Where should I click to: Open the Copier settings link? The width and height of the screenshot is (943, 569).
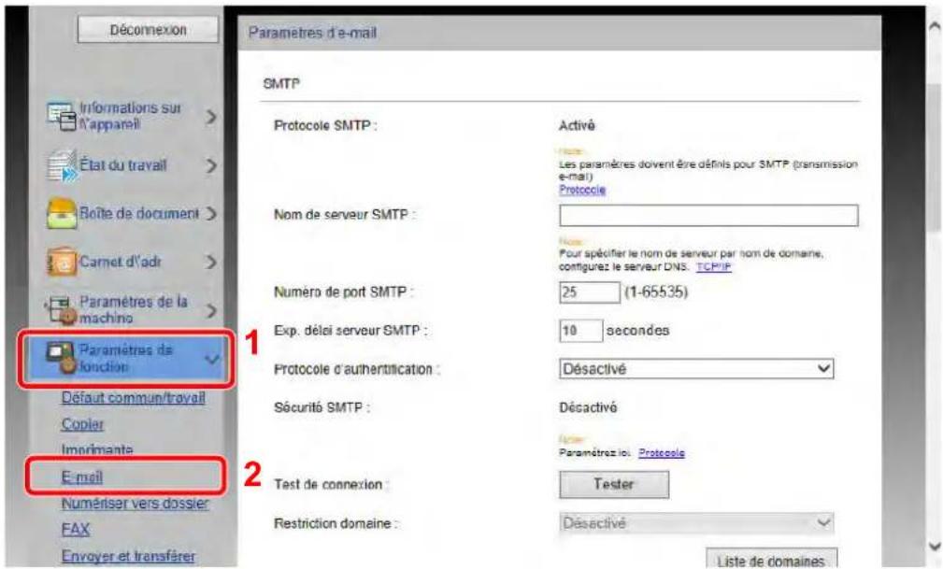click(82, 424)
